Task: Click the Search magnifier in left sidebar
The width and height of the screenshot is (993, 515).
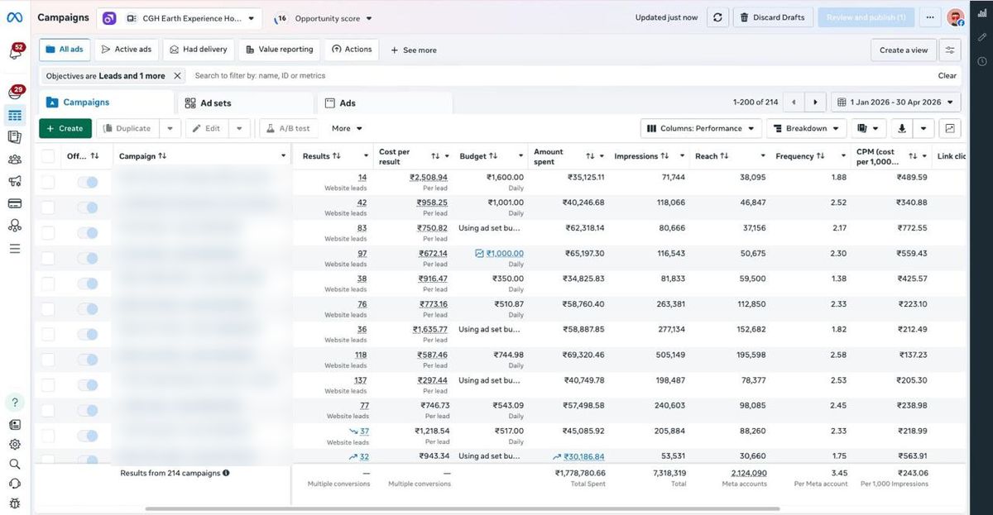Action: (15, 465)
